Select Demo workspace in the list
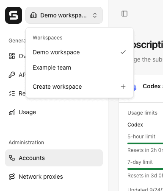The height and width of the screenshot is (191, 163). click(80, 52)
